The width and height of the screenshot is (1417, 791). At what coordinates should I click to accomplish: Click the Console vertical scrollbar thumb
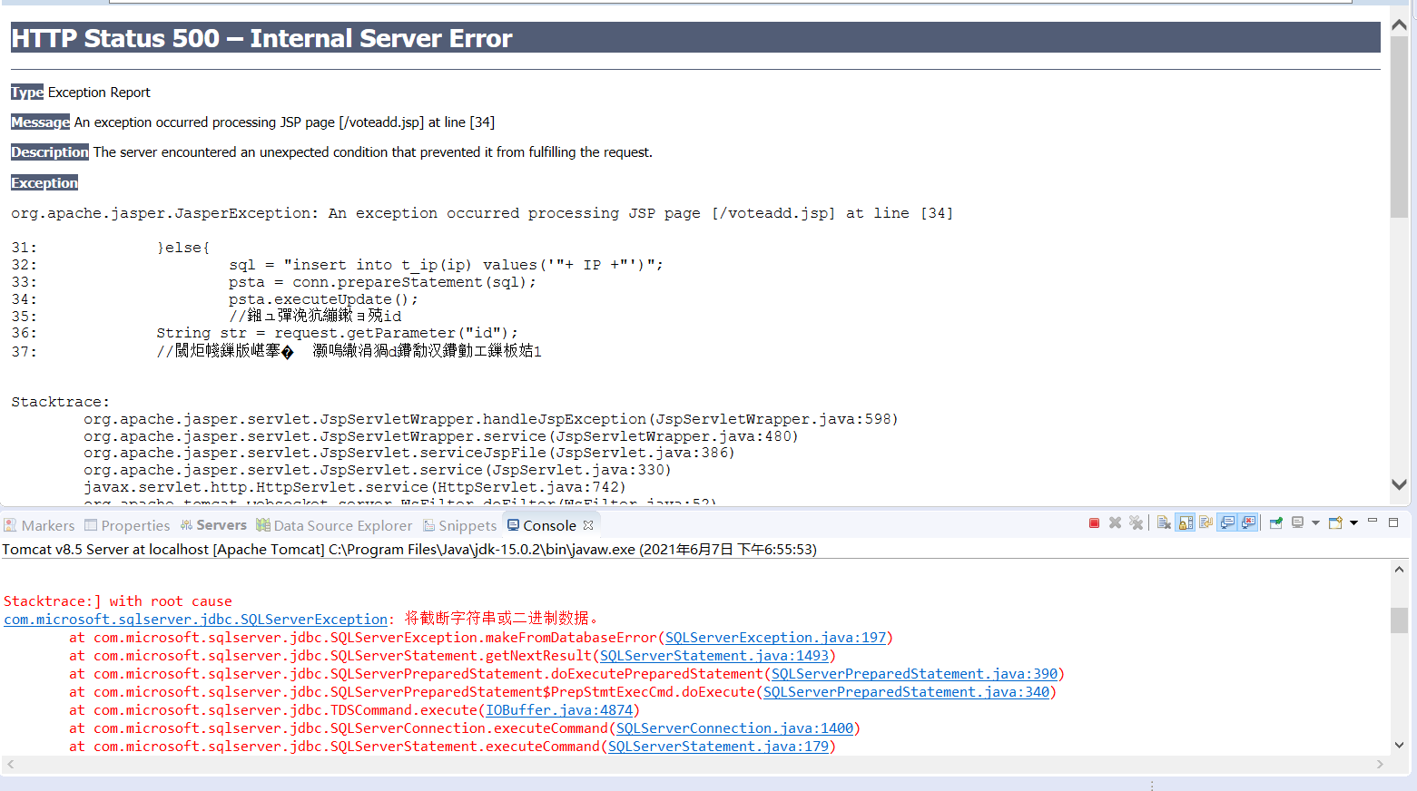[1399, 620]
